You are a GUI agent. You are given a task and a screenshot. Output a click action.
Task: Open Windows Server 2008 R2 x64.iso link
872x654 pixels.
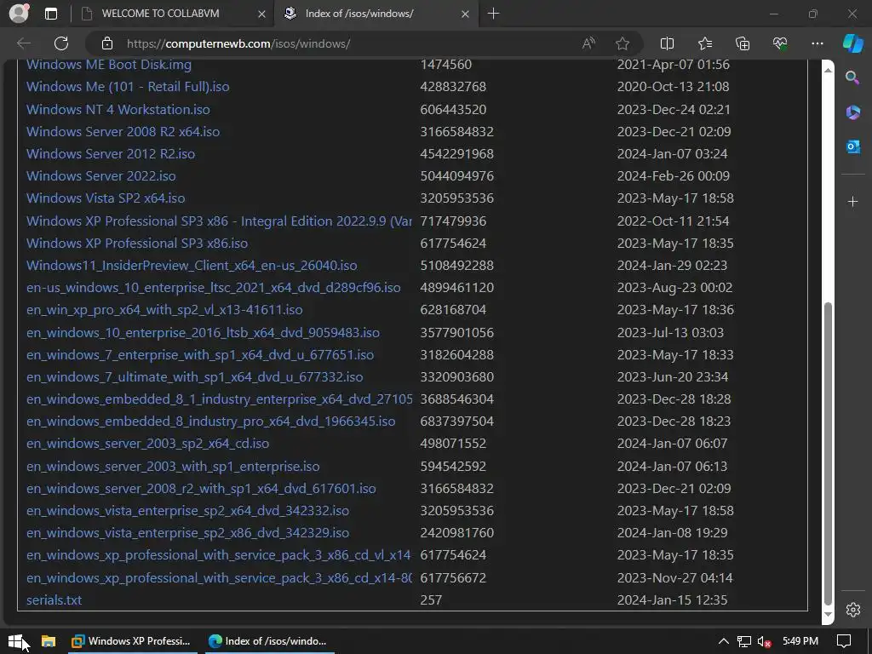pos(123,132)
